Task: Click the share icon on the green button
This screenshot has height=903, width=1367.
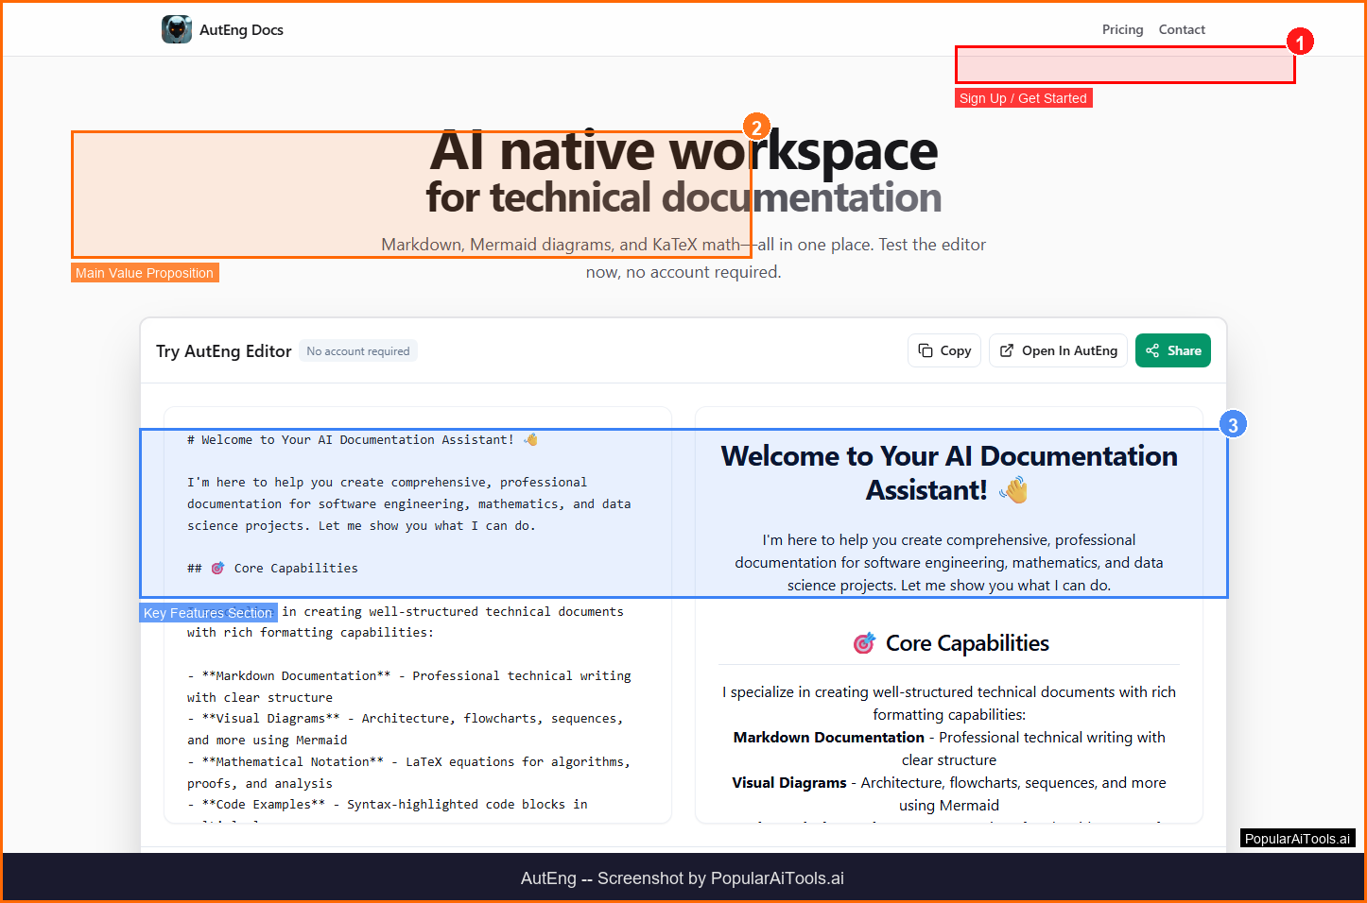Action: tap(1152, 350)
